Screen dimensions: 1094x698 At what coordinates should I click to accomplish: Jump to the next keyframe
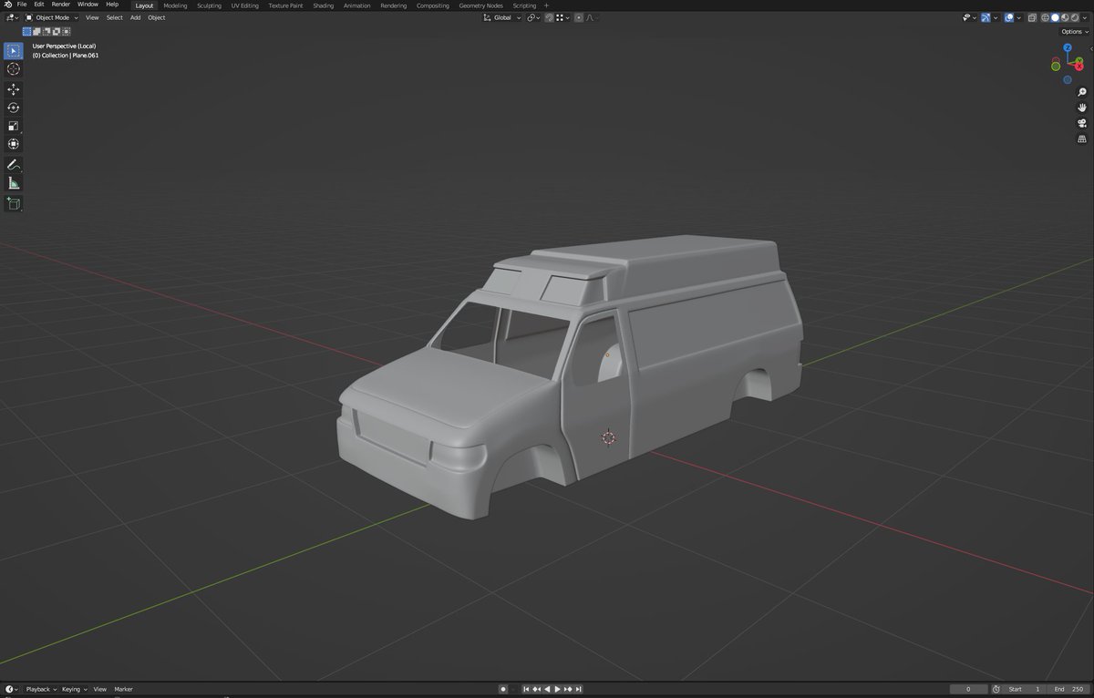567,689
